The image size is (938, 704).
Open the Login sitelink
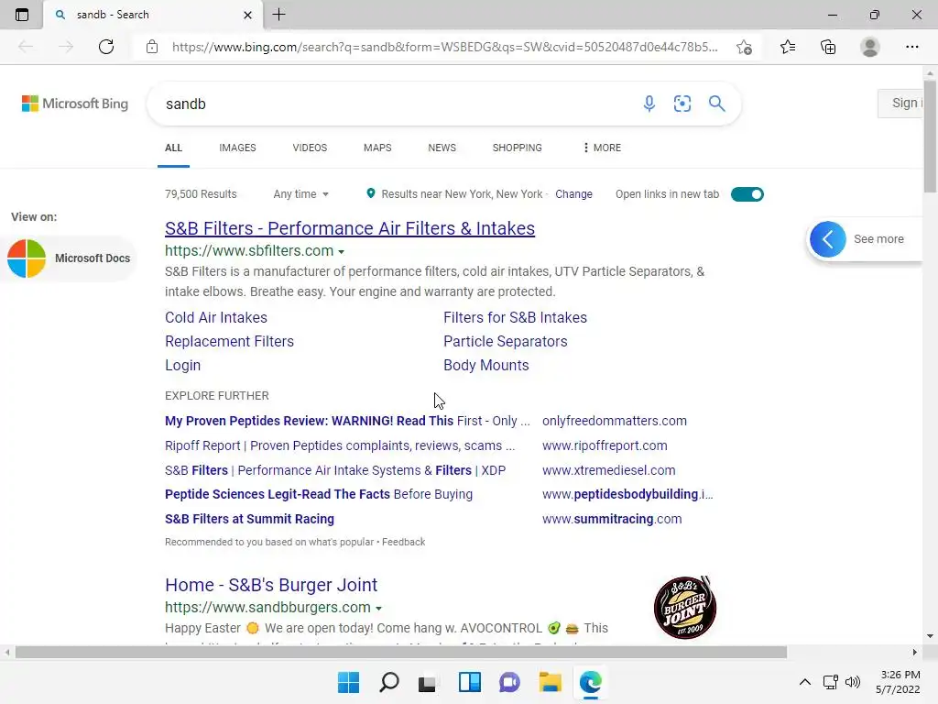183,365
